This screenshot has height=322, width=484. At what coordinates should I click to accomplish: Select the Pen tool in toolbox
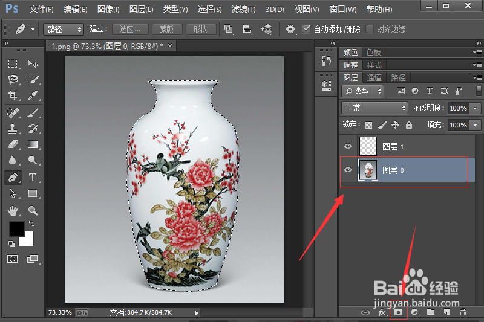click(x=13, y=178)
